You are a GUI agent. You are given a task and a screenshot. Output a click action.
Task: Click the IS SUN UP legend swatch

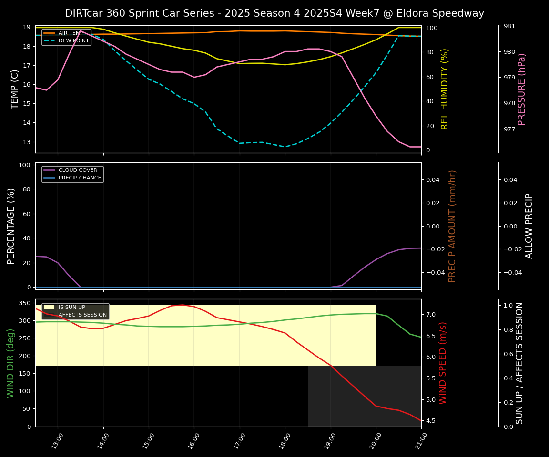tap(49, 308)
